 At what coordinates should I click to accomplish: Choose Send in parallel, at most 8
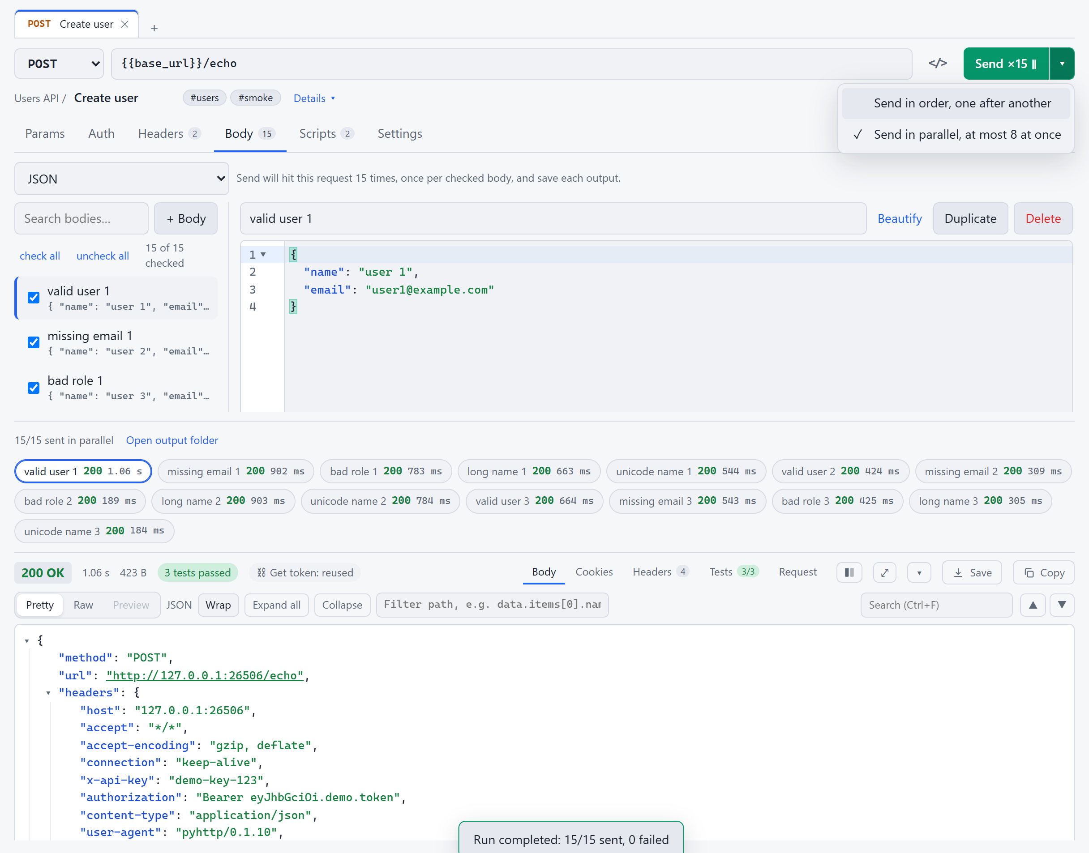[x=956, y=134]
